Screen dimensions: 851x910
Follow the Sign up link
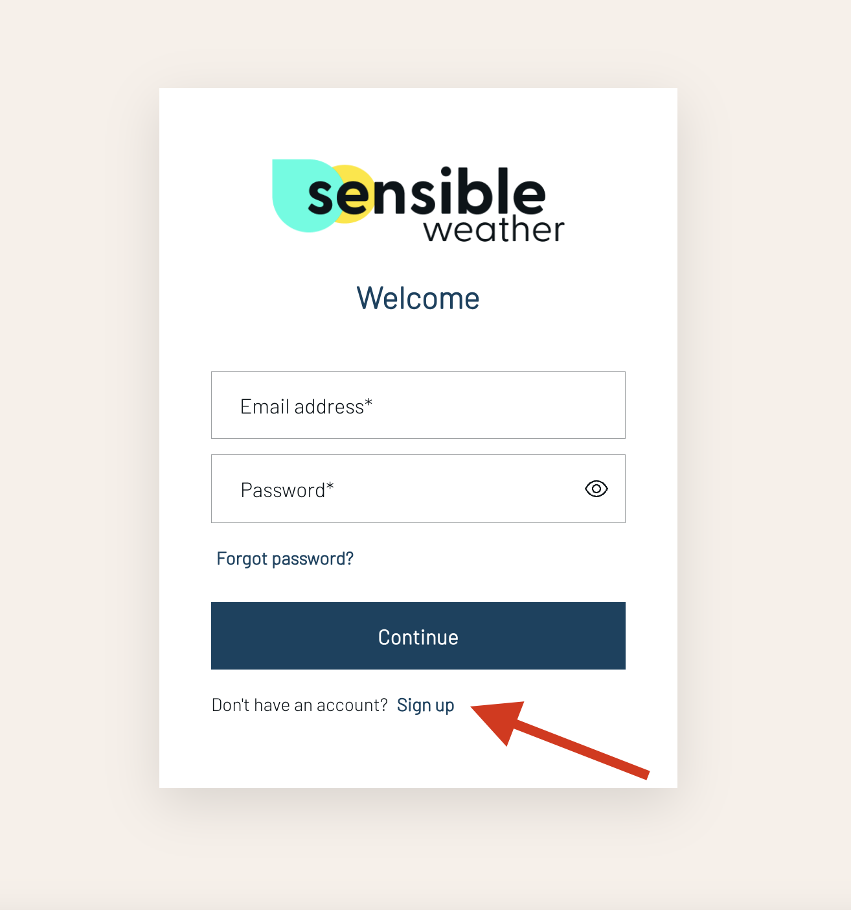pyautogui.click(x=426, y=705)
